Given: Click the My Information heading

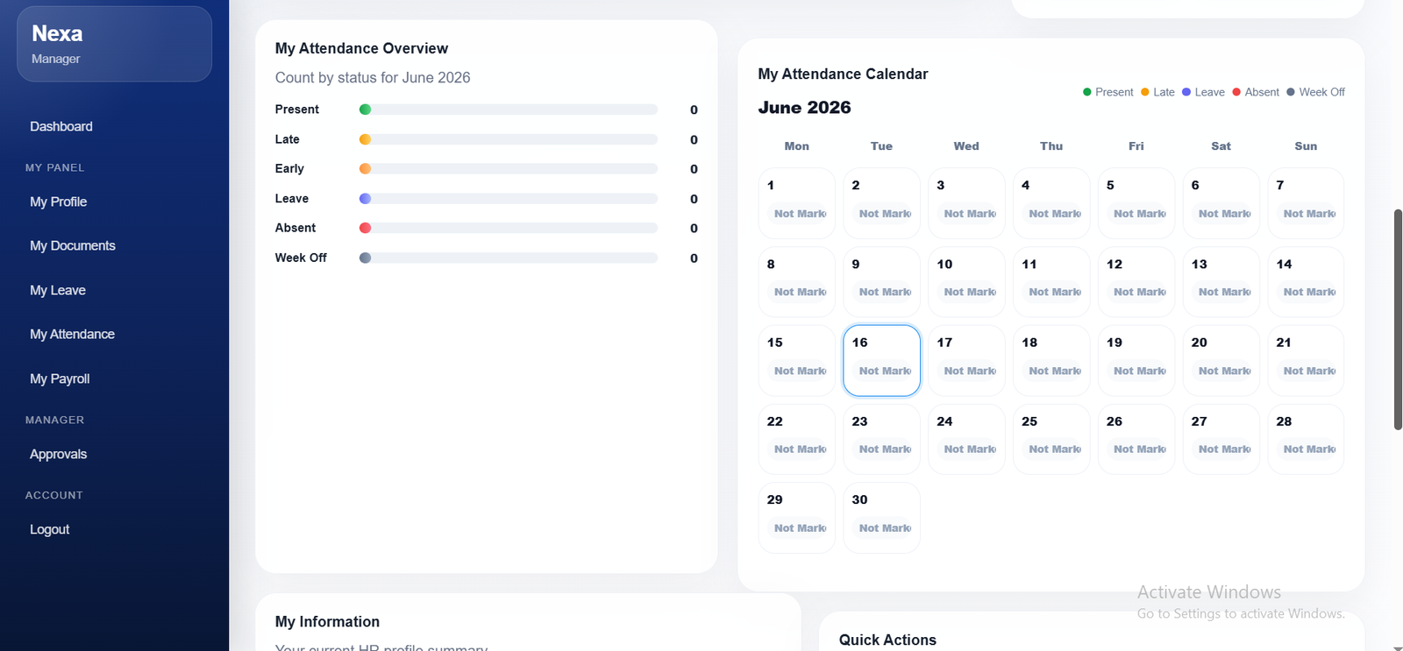Looking at the screenshot, I should point(327,621).
